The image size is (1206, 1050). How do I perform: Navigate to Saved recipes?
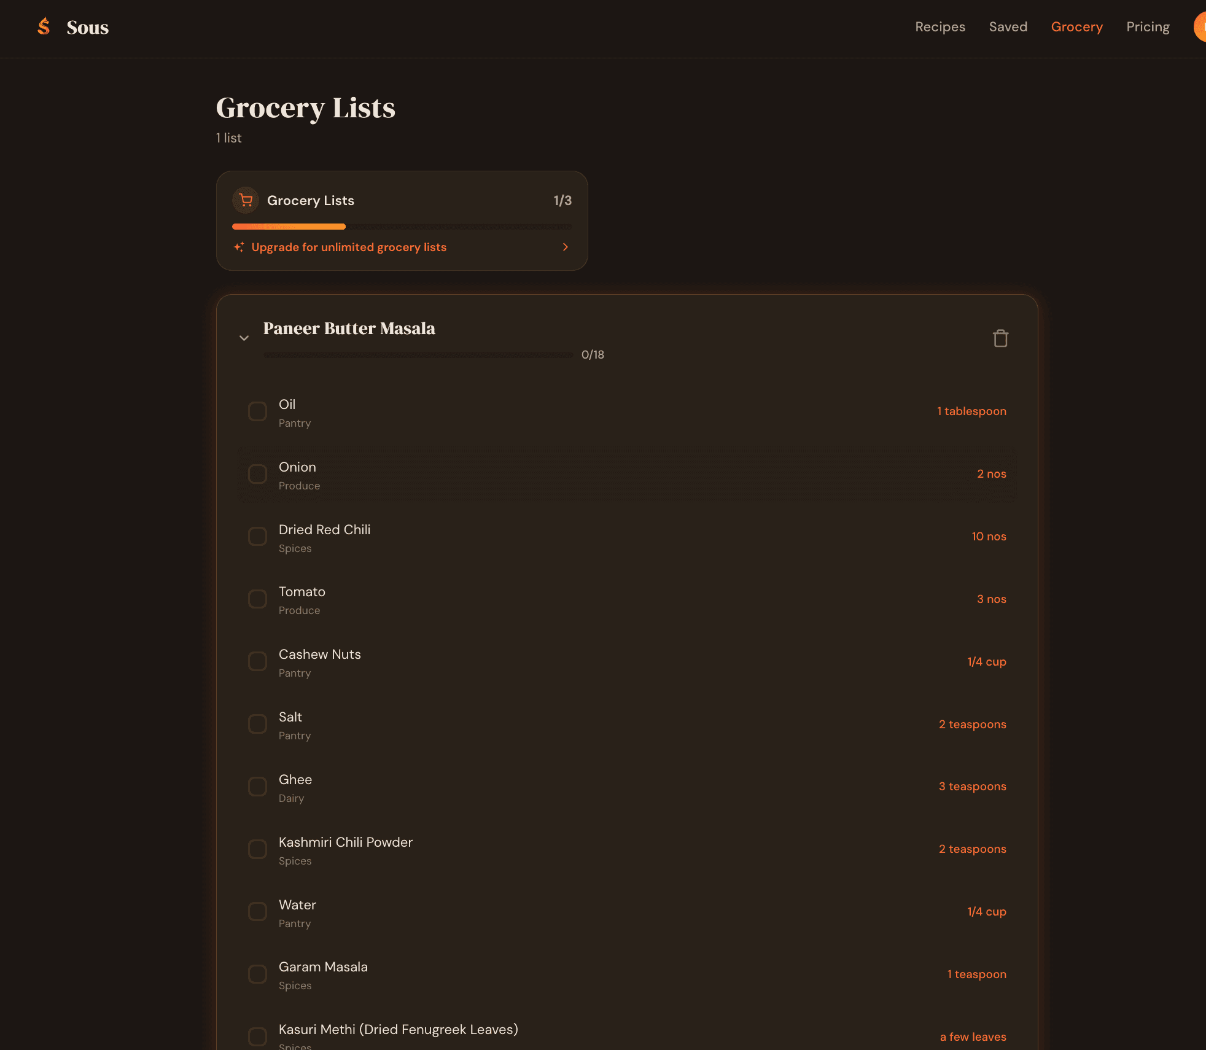(x=1008, y=26)
